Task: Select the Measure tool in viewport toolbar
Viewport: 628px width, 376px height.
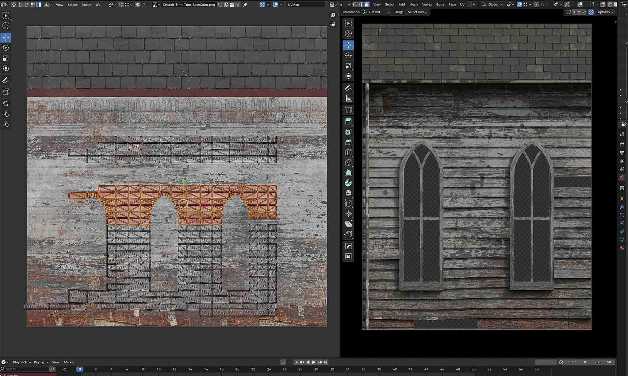Action: [348, 99]
